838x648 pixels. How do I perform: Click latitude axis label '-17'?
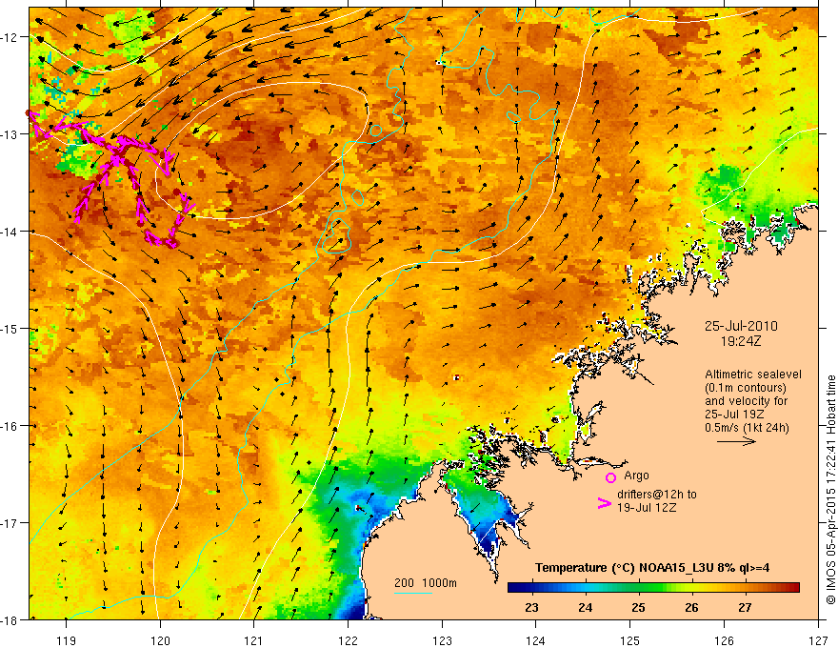10,523
